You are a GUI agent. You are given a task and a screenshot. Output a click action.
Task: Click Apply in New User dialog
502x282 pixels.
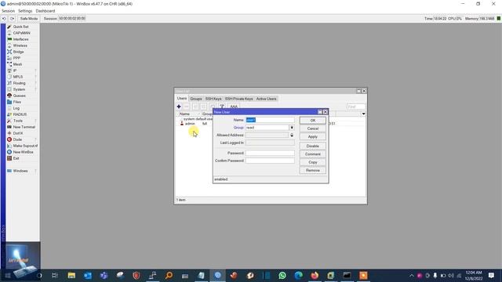point(313,137)
